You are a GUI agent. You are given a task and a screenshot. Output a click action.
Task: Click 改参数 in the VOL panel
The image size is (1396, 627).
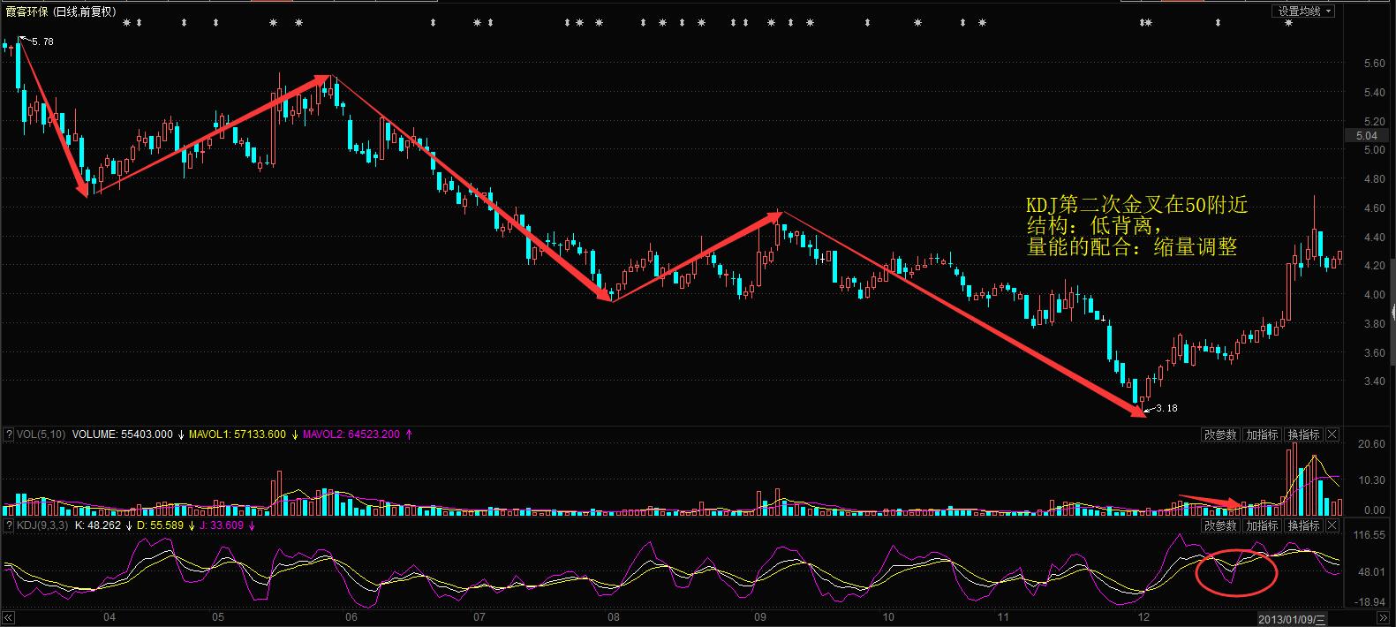point(1220,434)
